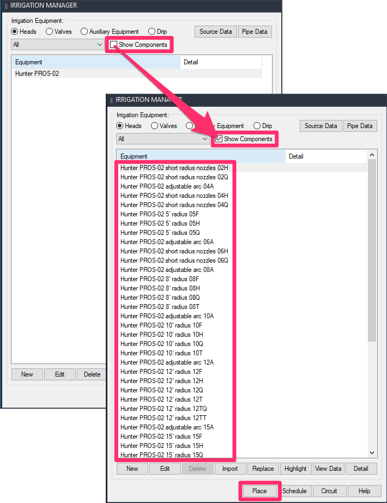Select Hunter PROS-02 12` radius 12TQ
The height and width of the screenshot is (503, 387).
164,409
